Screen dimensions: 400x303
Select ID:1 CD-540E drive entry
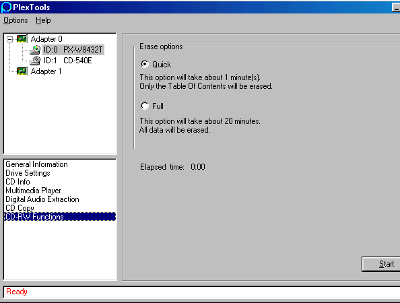click(67, 61)
